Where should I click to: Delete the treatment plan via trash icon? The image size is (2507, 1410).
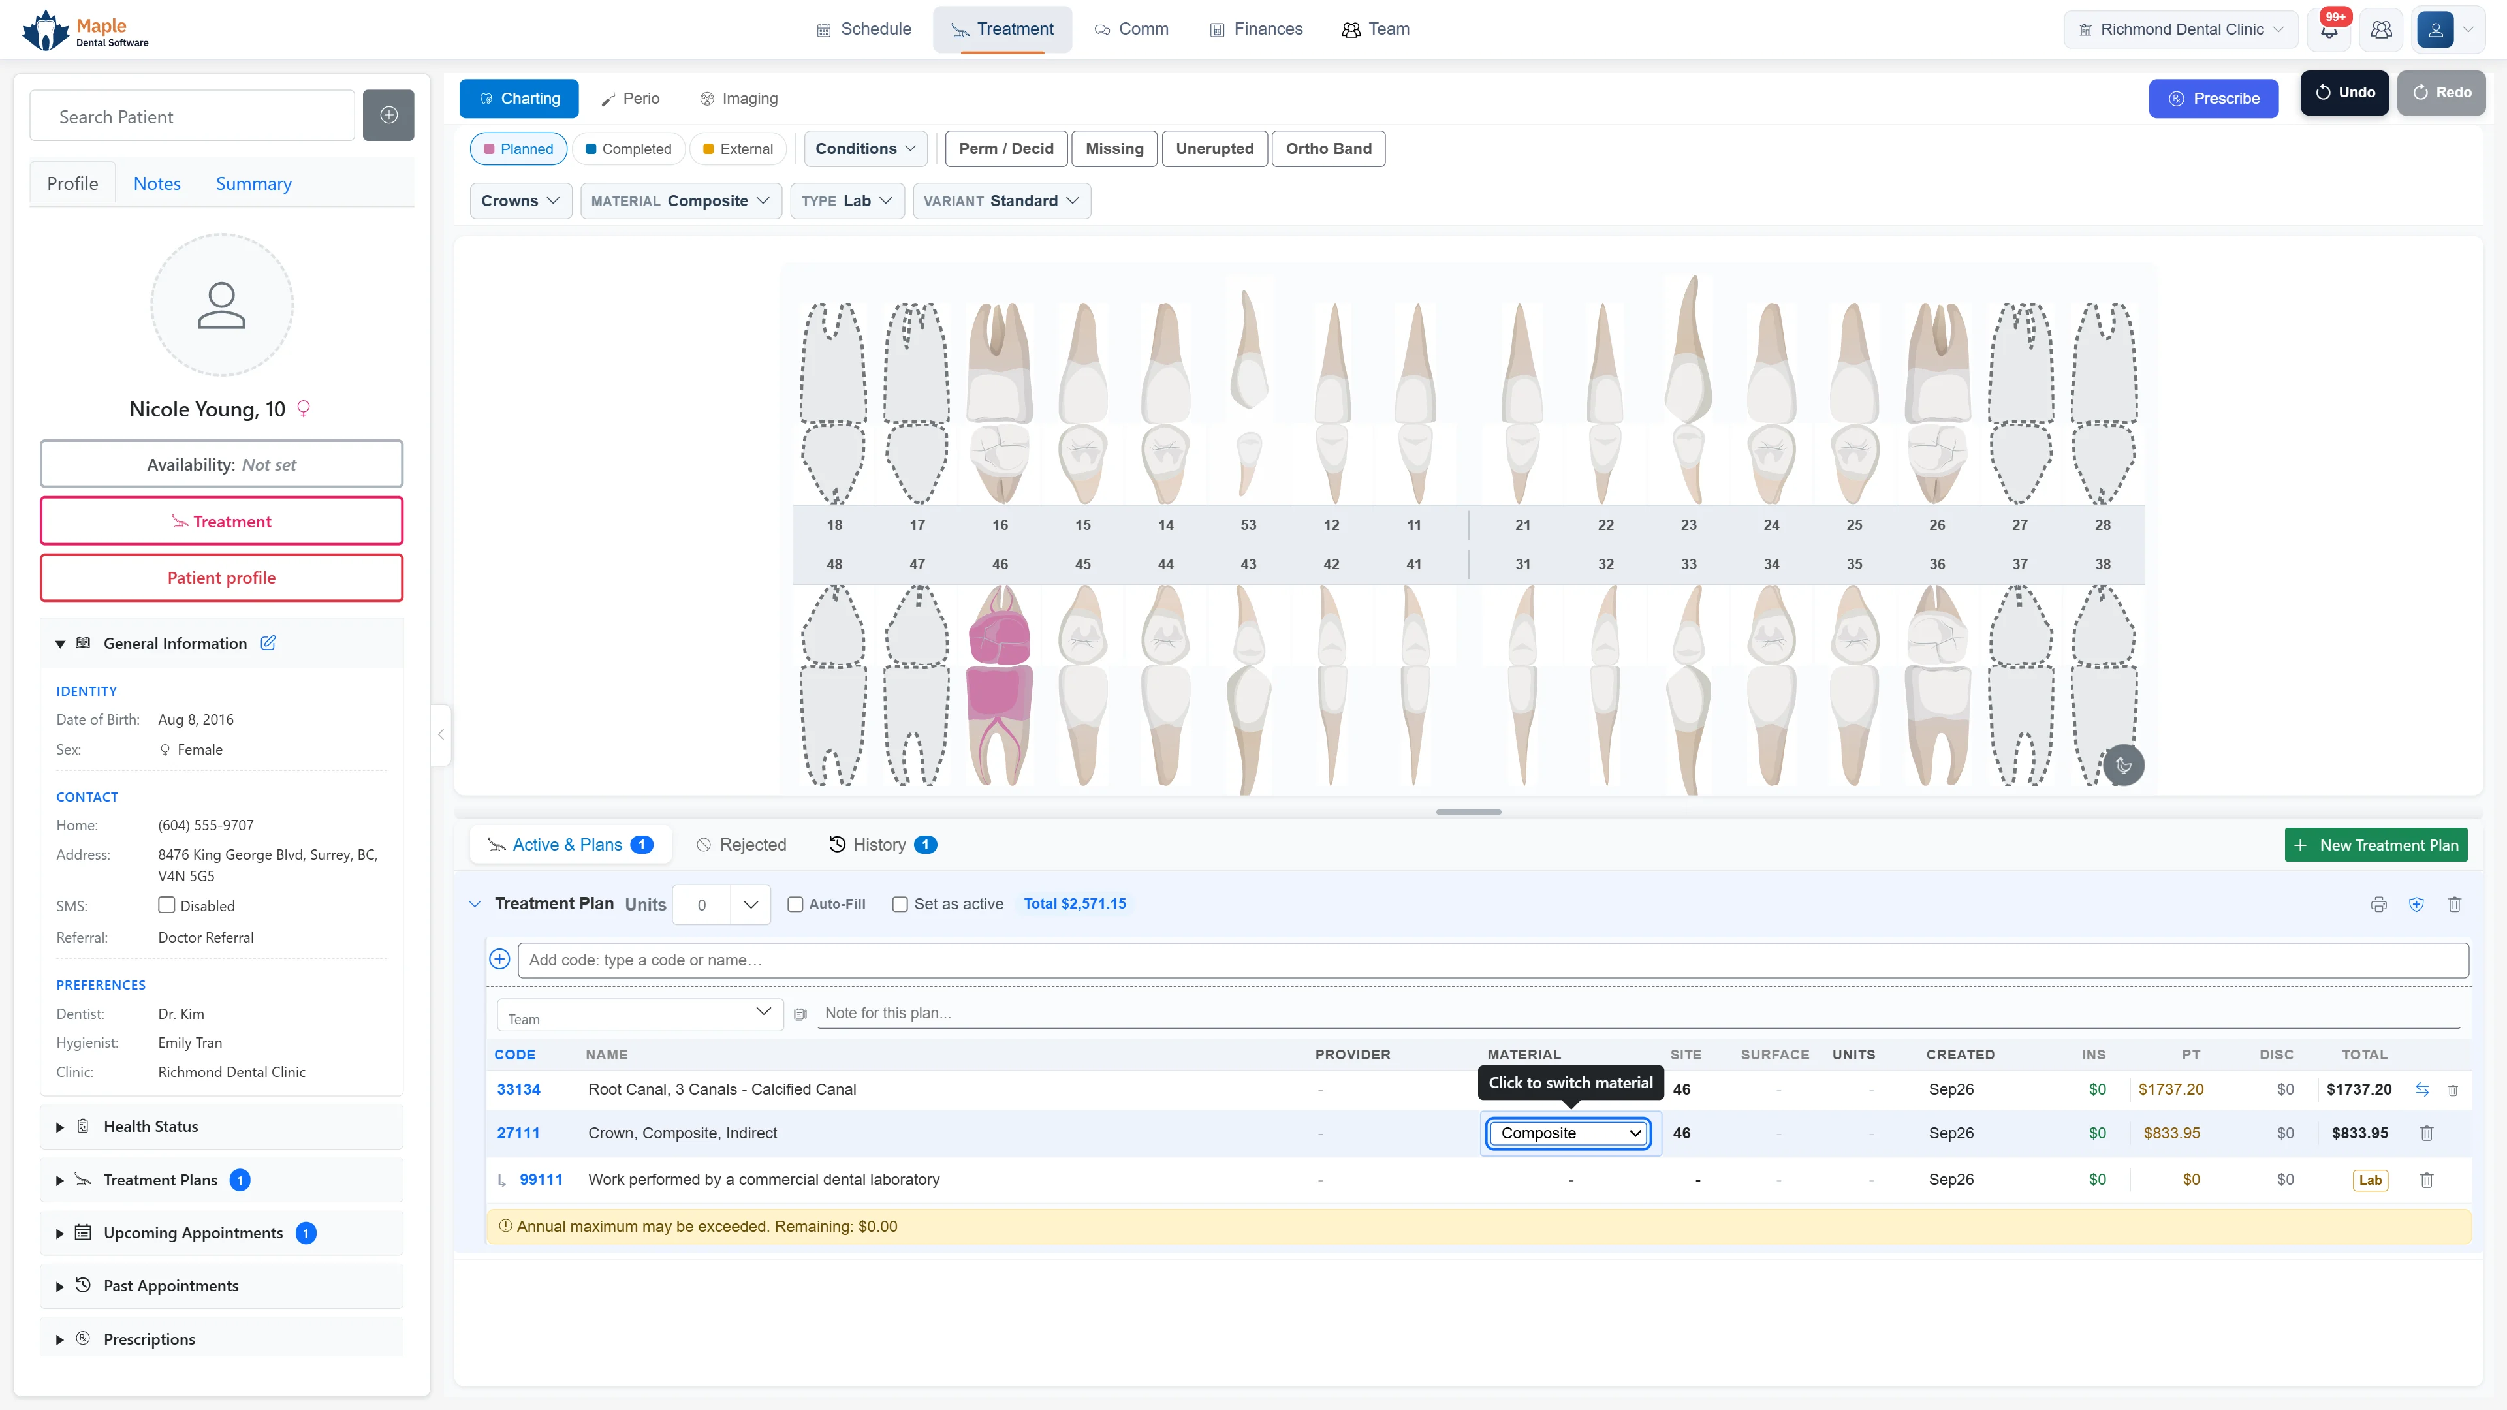coord(2455,904)
